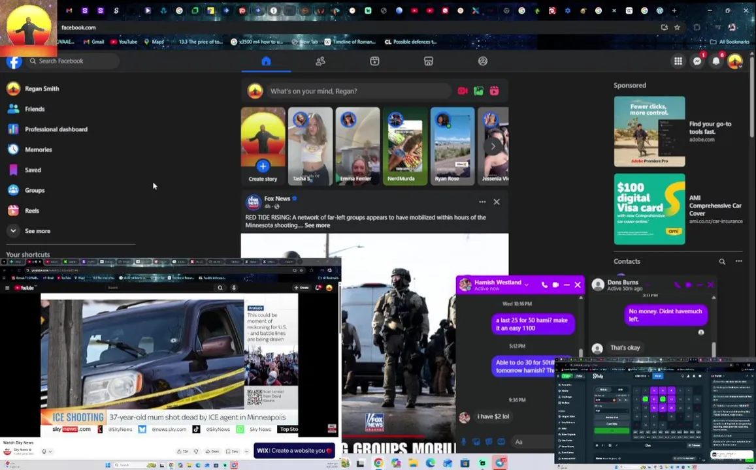Open the notifications bell on Facebook
Viewport: 756px width, 470px height.
click(716, 61)
